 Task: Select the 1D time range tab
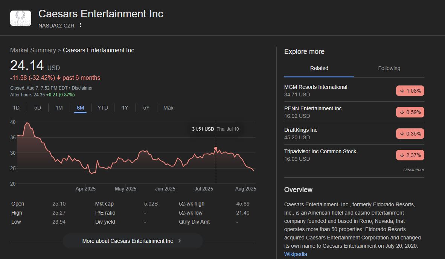(16, 108)
